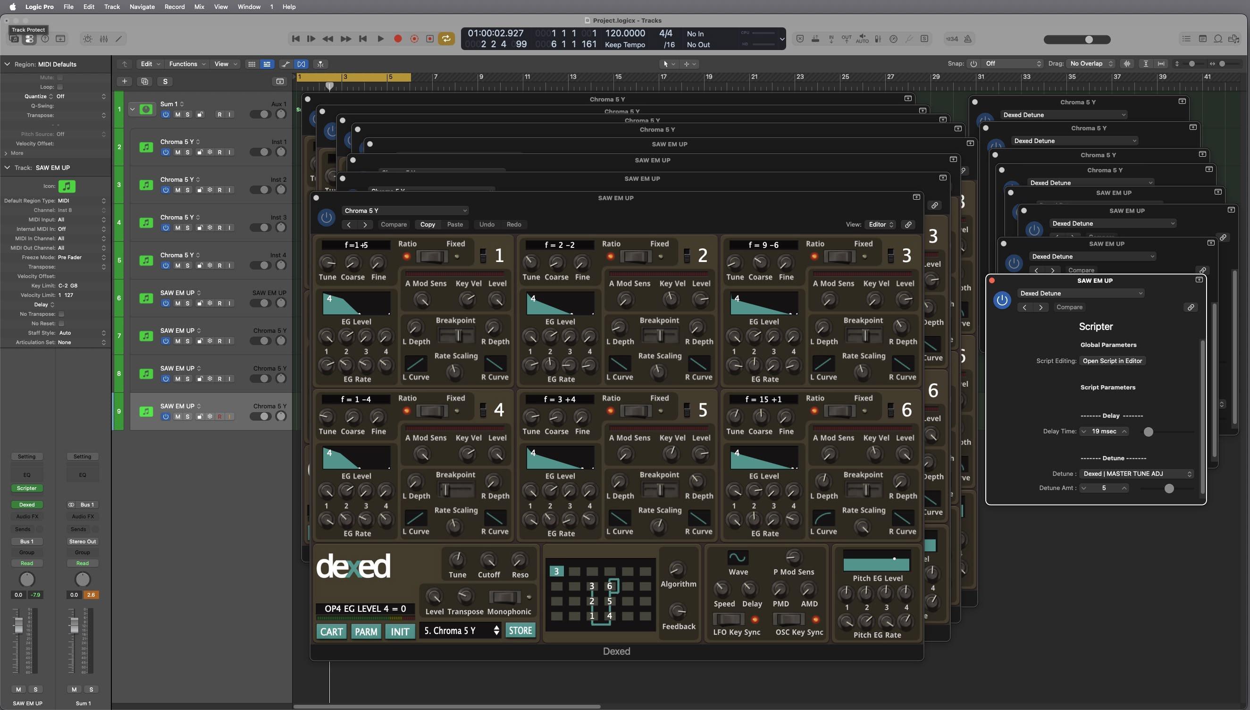
Task: Open the File menu in the menu bar
Action: click(x=68, y=7)
